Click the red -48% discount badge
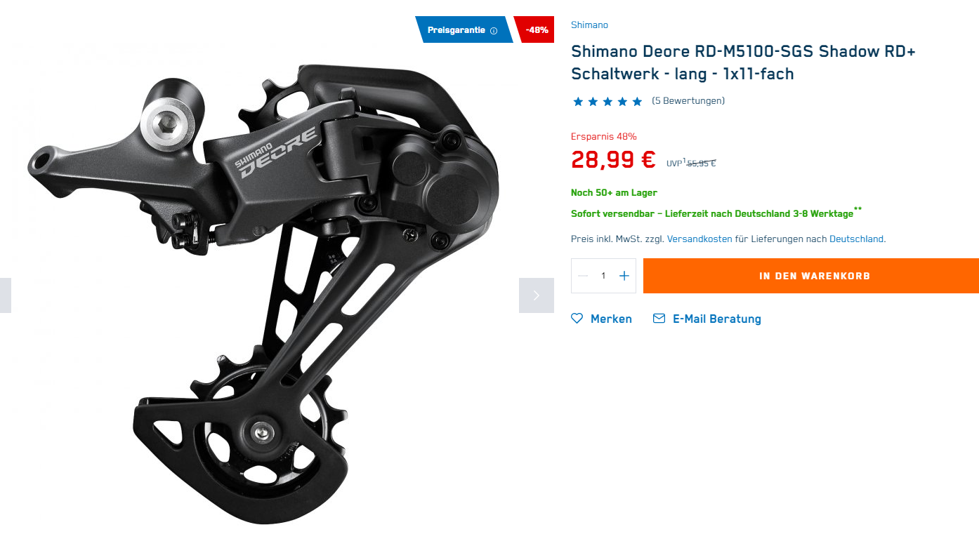 click(x=535, y=29)
